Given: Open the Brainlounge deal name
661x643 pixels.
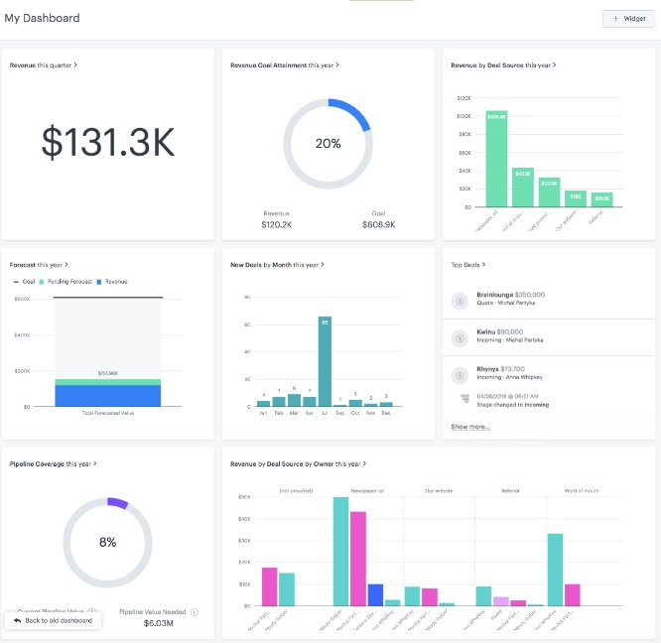Looking at the screenshot, I should 495,295.
